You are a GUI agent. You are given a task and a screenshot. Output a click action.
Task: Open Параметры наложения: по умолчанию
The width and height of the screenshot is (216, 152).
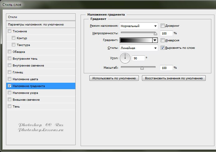coord(41,24)
